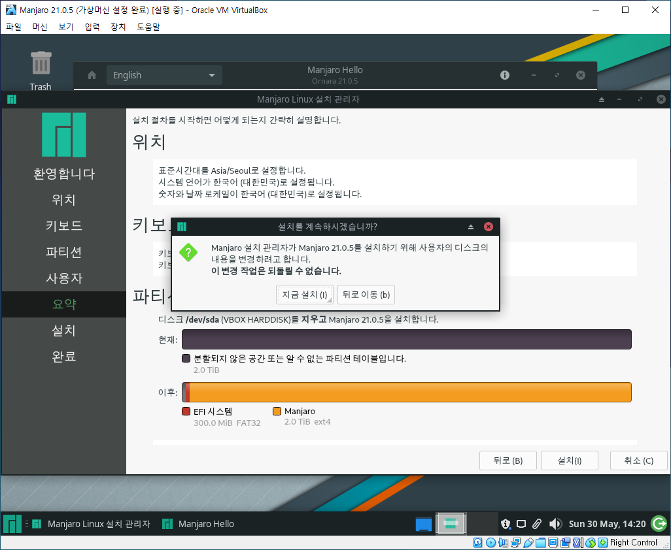Image resolution: width=671 pixels, height=550 pixels.
Task: Click the VirtualBox keyboard capture arrow icon
Action: pyautogui.click(x=602, y=543)
